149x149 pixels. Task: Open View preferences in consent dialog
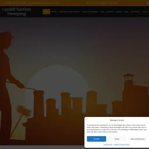click(x=138, y=139)
